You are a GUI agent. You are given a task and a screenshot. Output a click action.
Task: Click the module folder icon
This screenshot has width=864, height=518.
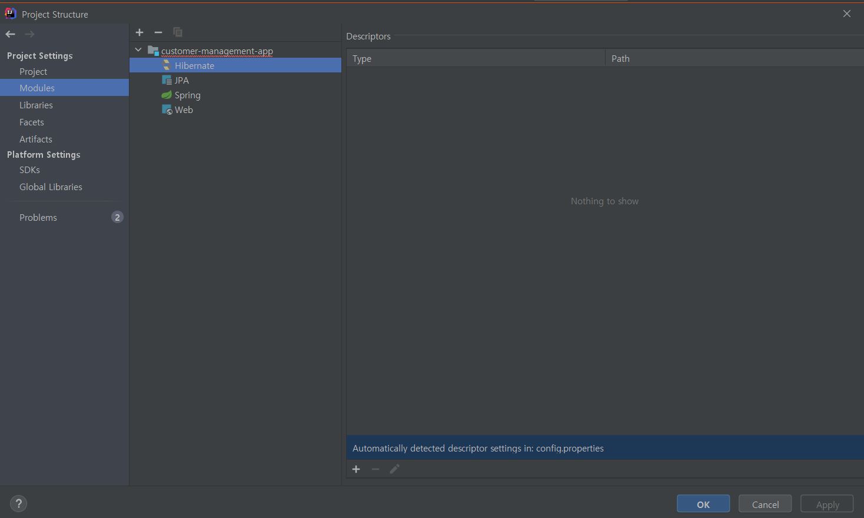pos(153,51)
